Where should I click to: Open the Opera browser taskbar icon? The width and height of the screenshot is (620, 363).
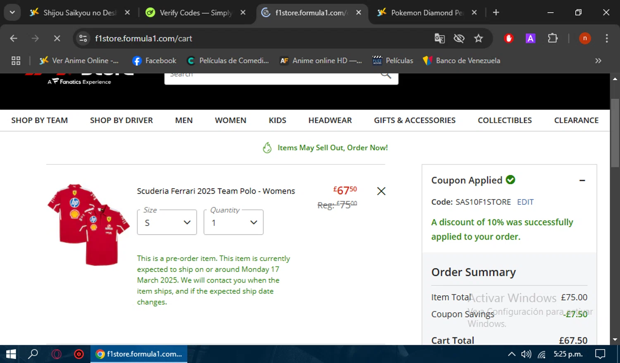point(57,354)
